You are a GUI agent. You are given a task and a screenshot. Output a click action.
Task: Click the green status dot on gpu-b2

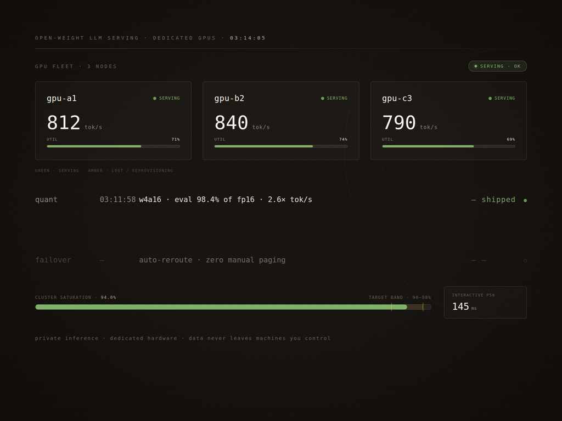point(323,99)
